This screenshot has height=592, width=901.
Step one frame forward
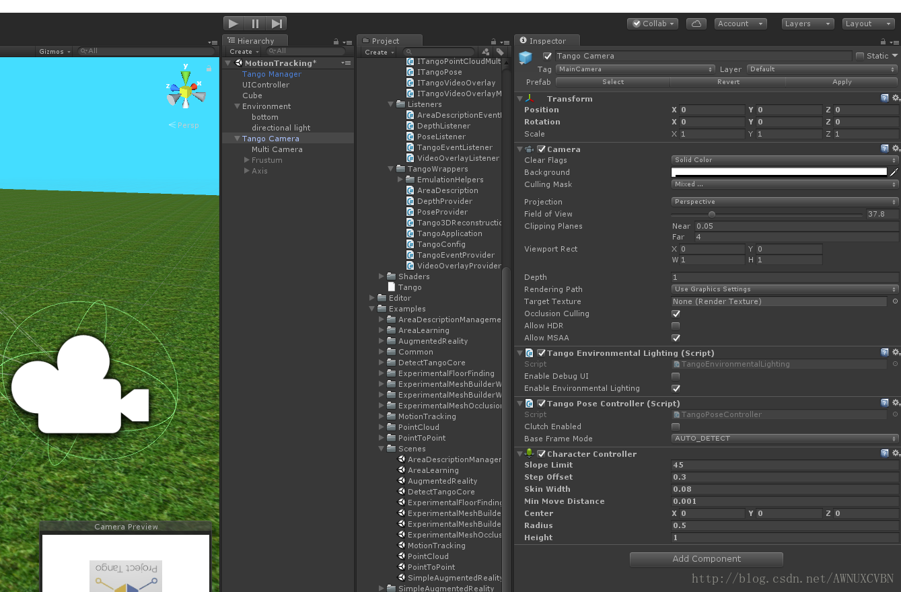coord(277,24)
